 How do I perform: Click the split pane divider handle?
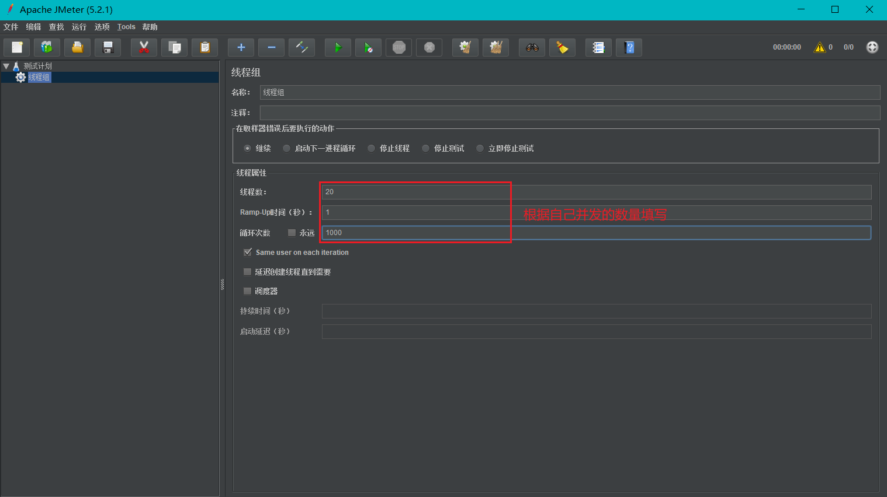point(222,285)
